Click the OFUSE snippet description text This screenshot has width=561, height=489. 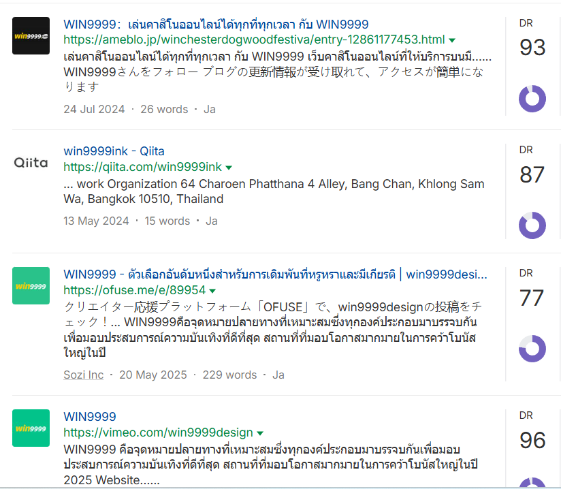[x=274, y=330]
